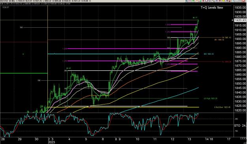Select the date label 11 on time axis
247x144 pixels.
click(x=155, y=139)
